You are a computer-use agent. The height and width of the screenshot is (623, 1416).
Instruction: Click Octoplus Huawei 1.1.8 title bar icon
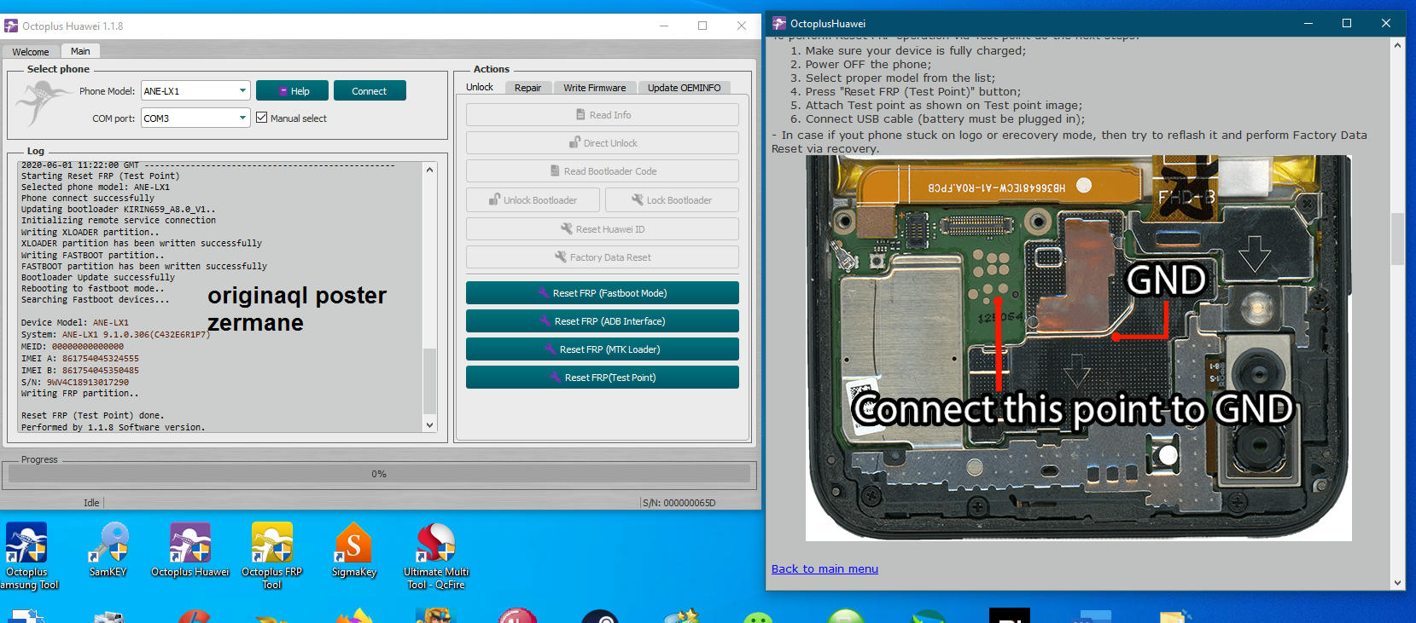coord(11,26)
